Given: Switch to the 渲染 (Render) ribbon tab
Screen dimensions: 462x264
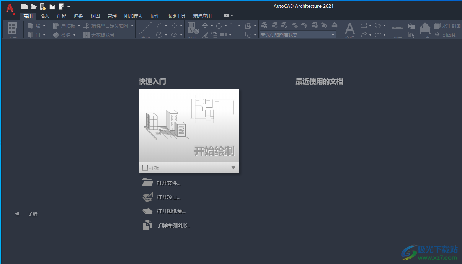Looking at the screenshot, I should click(x=78, y=16).
